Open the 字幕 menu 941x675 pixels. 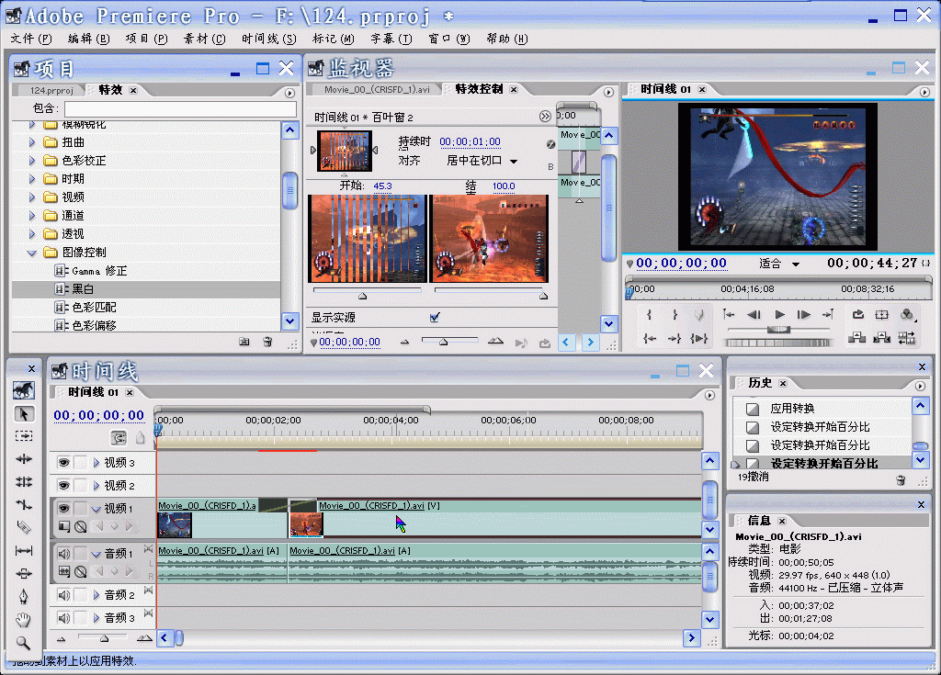(x=391, y=39)
